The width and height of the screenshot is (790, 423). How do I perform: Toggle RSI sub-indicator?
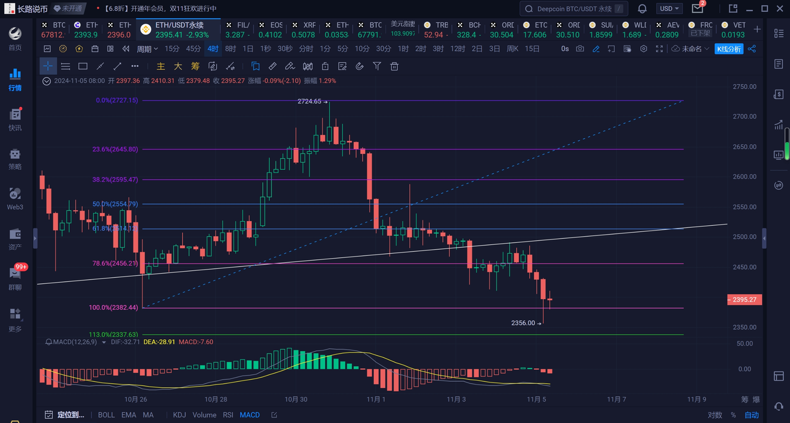point(228,415)
